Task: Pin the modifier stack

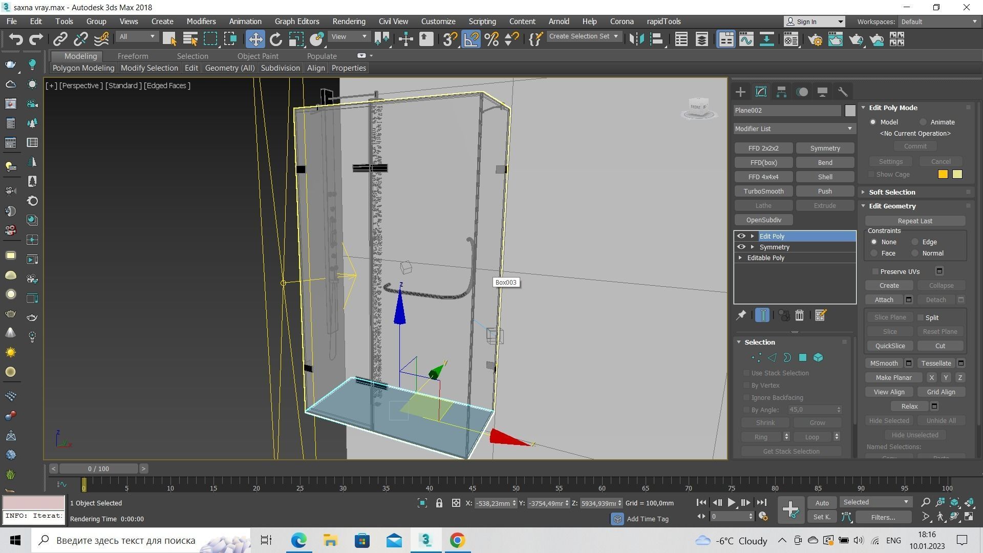Action: (741, 315)
